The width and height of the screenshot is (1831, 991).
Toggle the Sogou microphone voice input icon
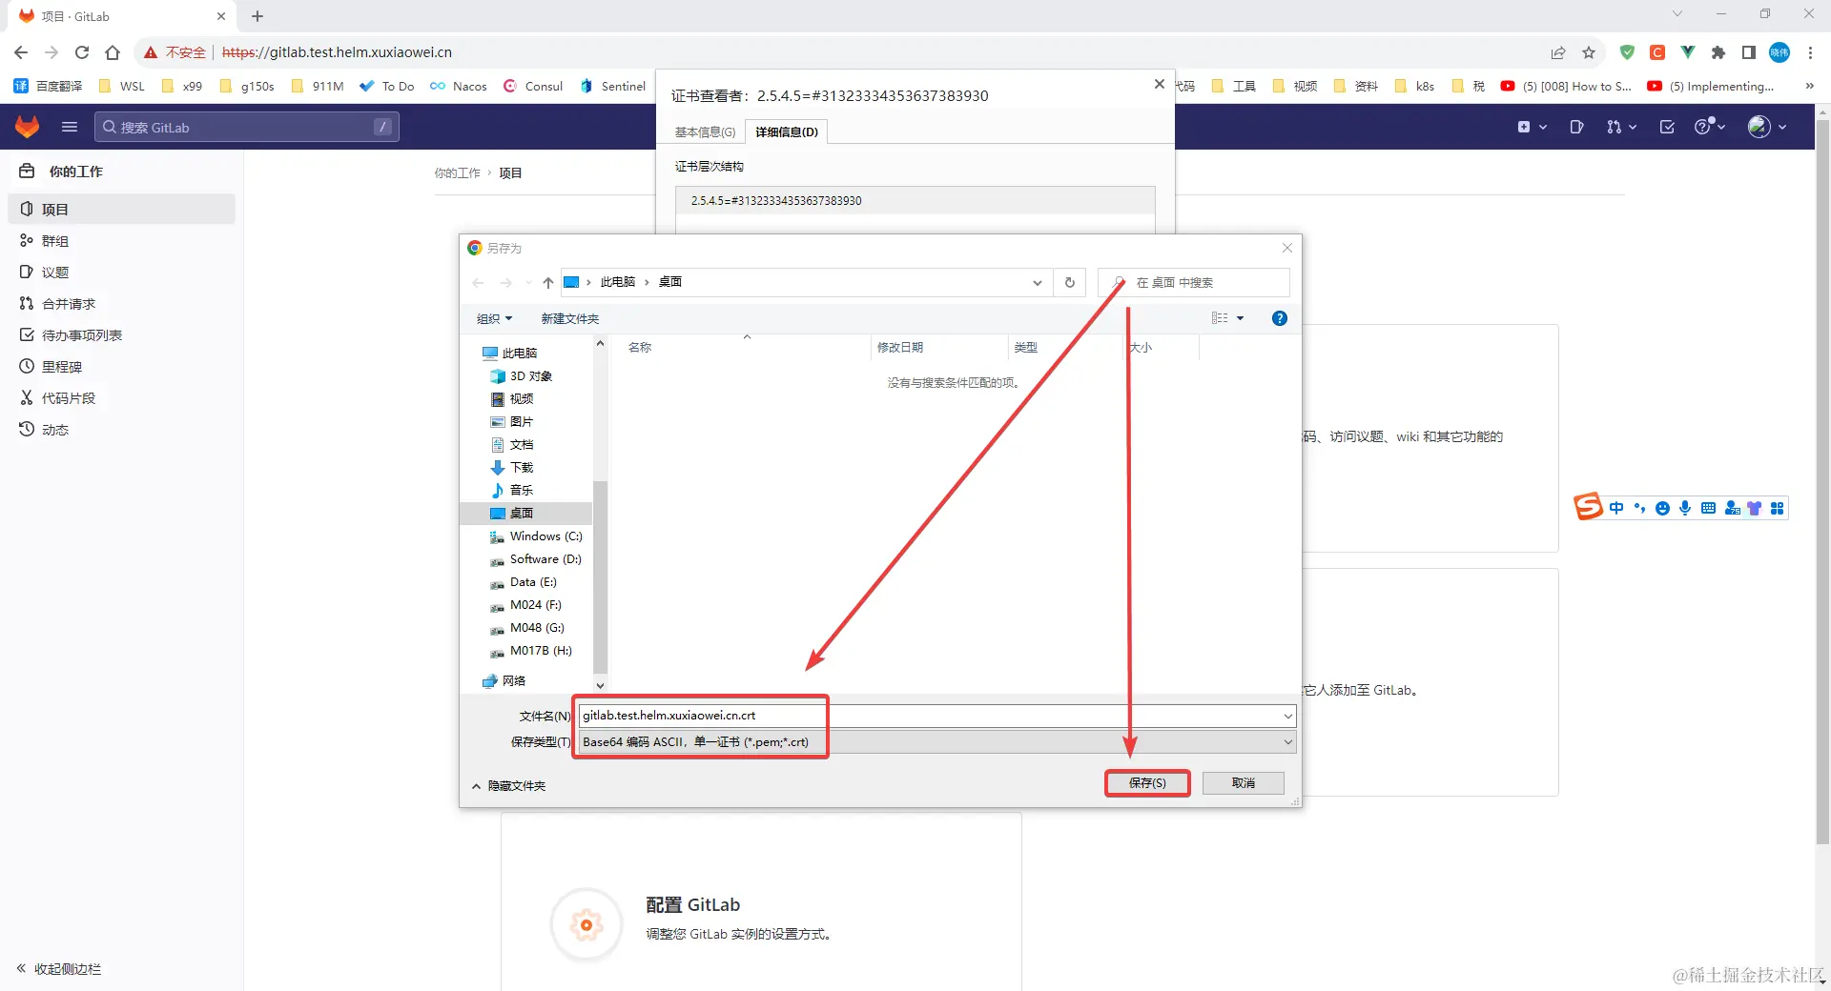coord(1685,508)
